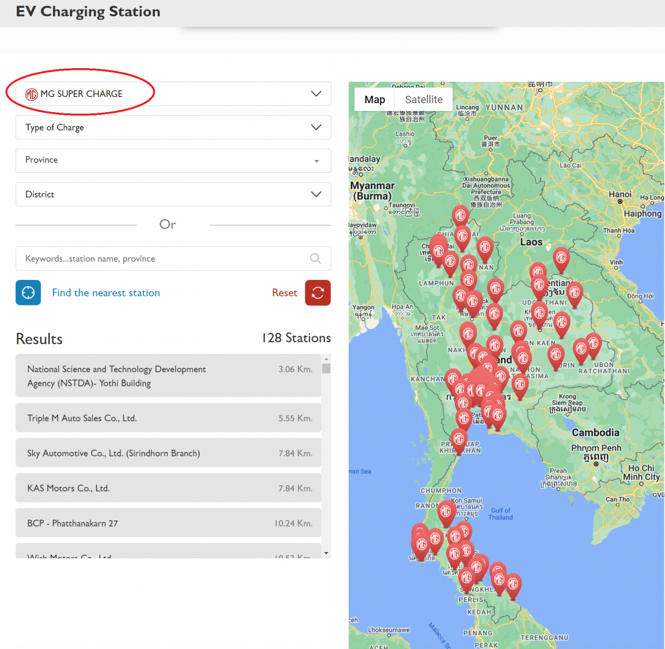This screenshot has height=649, width=665.
Task: Click the red Reset refresh icon button
Action: pyautogui.click(x=318, y=292)
